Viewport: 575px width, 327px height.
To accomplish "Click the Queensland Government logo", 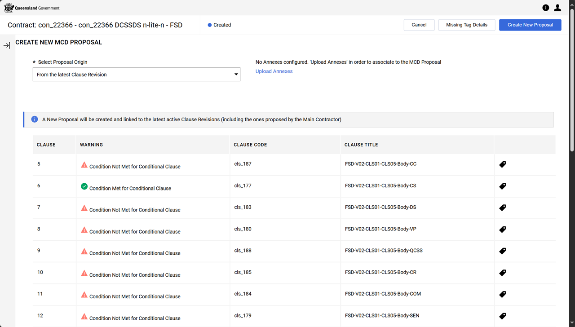I will pos(31,8).
